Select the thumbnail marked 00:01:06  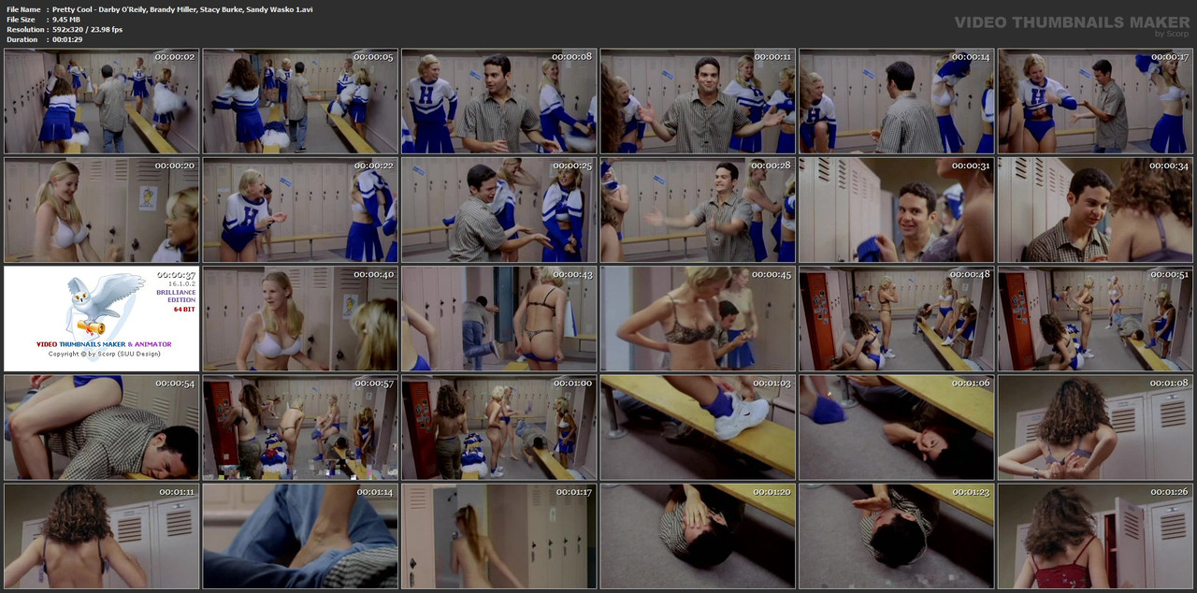pyautogui.click(x=897, y=427)
